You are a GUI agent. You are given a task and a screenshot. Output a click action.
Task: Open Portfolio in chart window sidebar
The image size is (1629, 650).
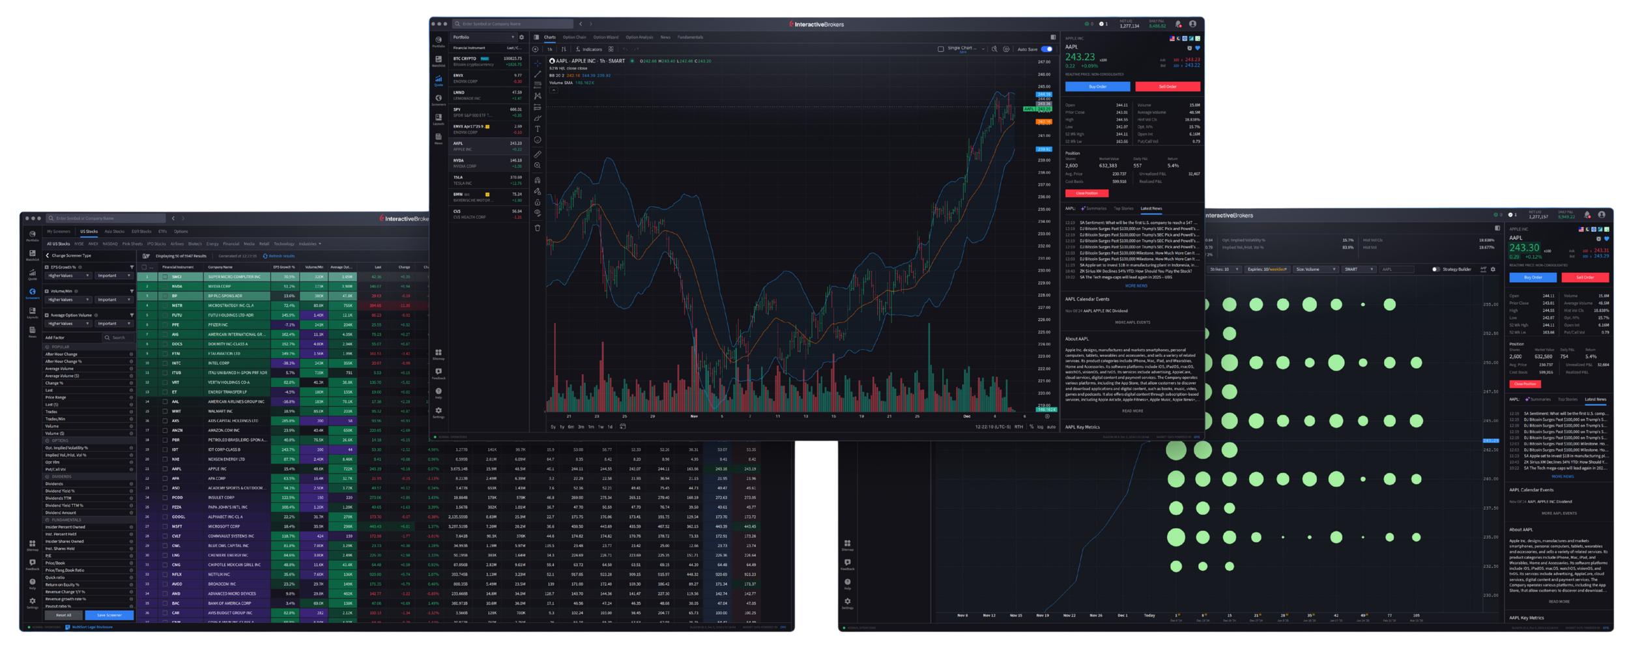(439, 42)
